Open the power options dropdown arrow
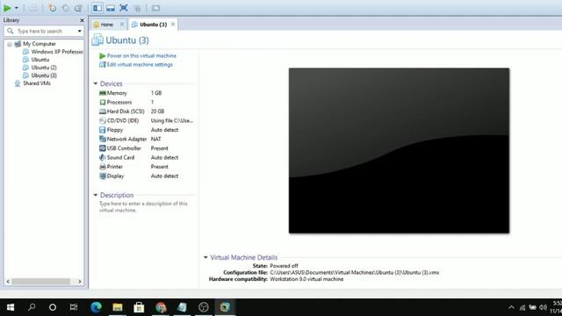The image size is (562, 316). point(17,8)
